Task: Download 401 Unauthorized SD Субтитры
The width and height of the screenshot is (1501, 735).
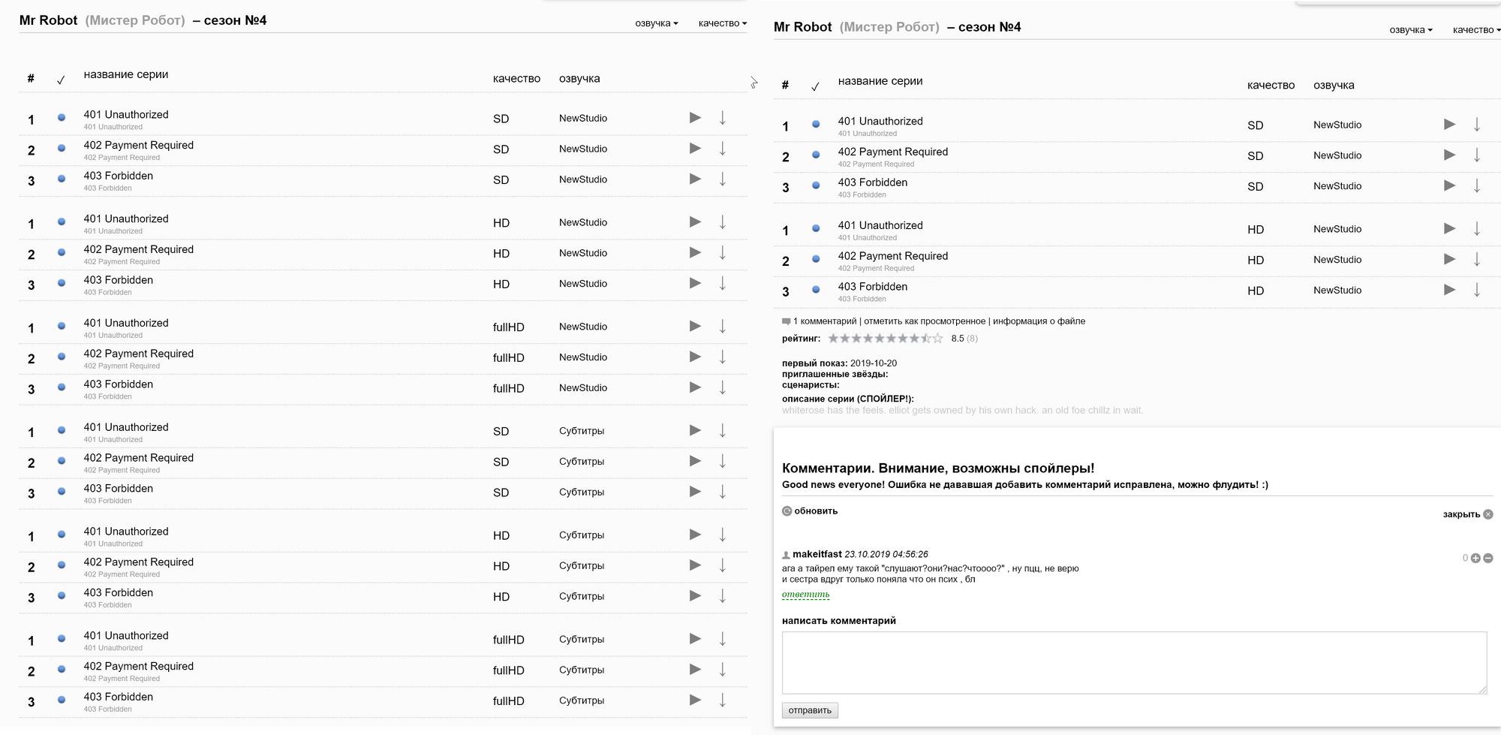Action: pyautogui.click(x=723, y=431)
